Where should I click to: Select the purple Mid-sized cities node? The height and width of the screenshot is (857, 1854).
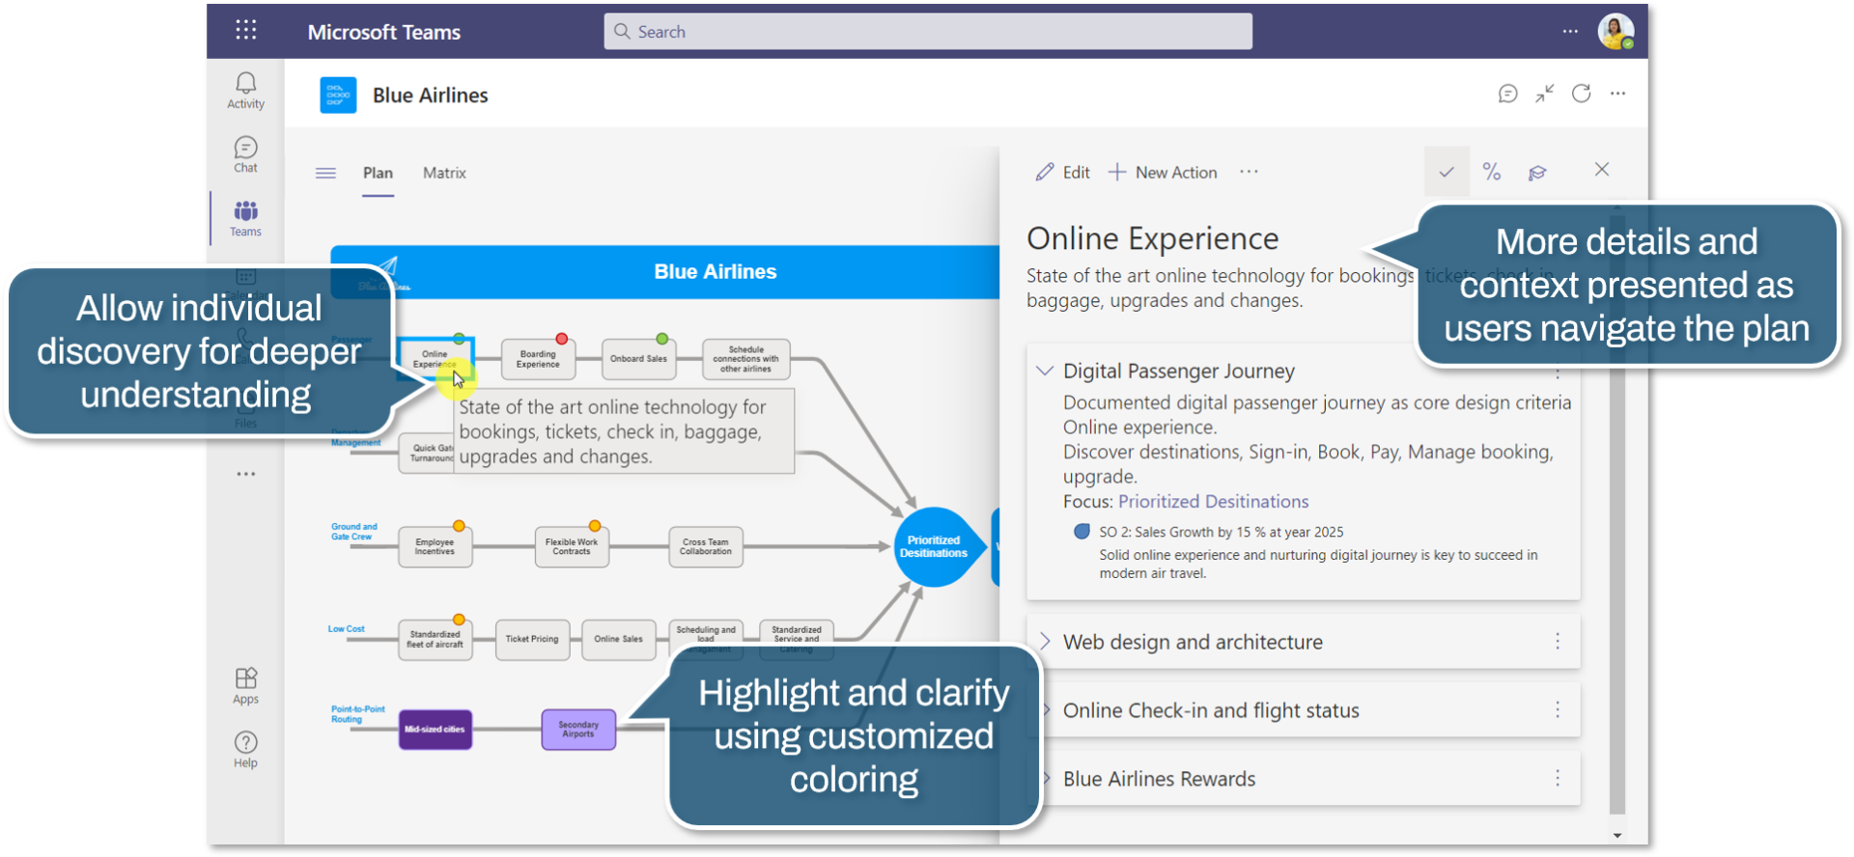click(435, 730)
